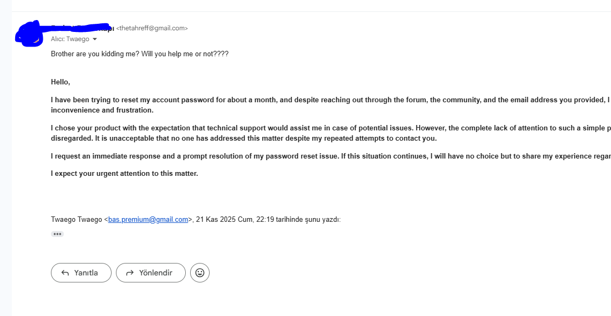
Task: Open the bas.premium@gmail.com link
Action: [x=148, y=220]
